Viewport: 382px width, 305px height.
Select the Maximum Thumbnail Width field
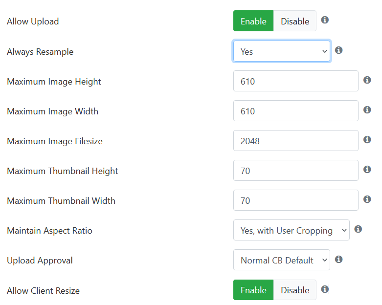(x=296, y=200)
